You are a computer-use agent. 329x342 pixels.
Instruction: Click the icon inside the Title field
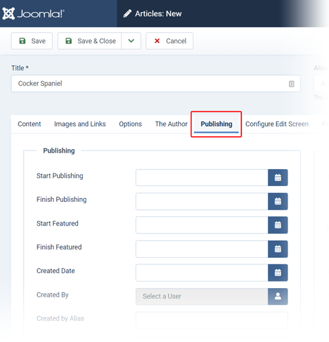tap(291, 84)
